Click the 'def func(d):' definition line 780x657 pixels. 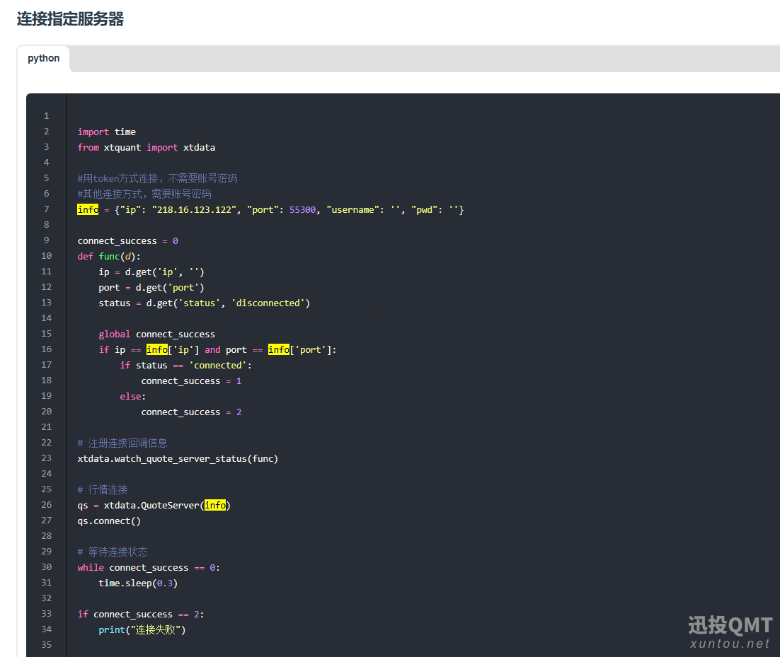click(x=109, y=257)
